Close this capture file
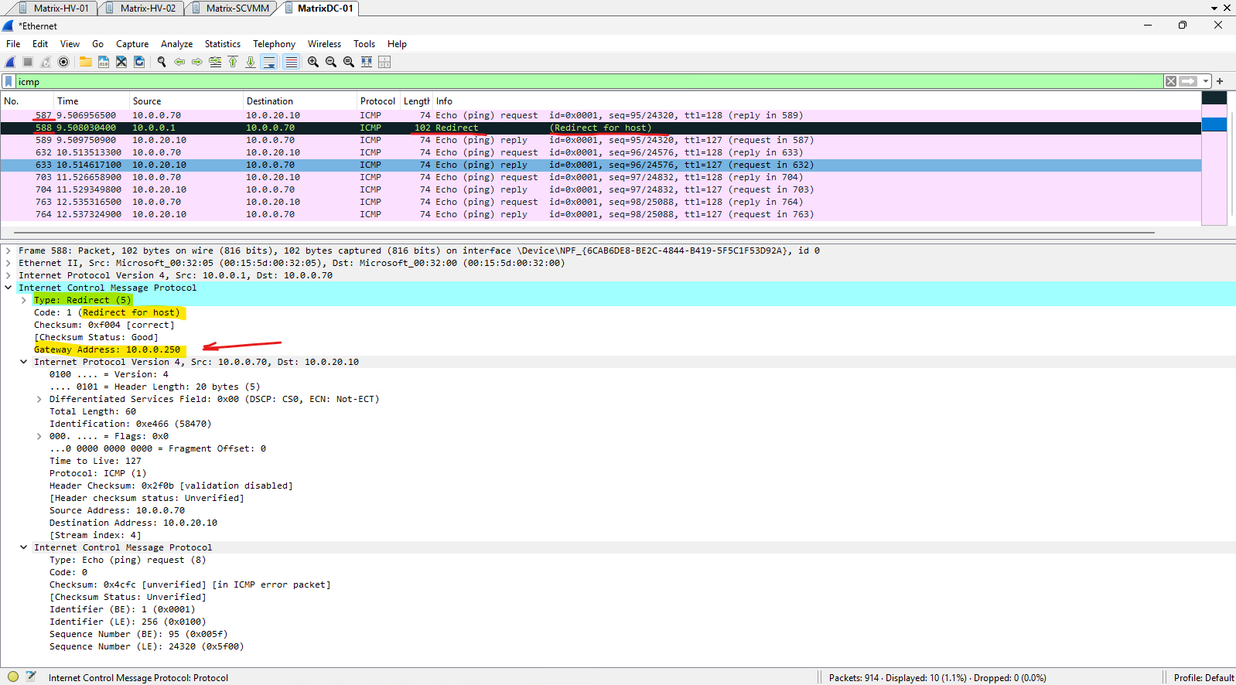The height and width of the screenshot is (685, 1236). point(121,62)
